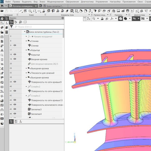Select the Заплатка:3 tree item

36,109
